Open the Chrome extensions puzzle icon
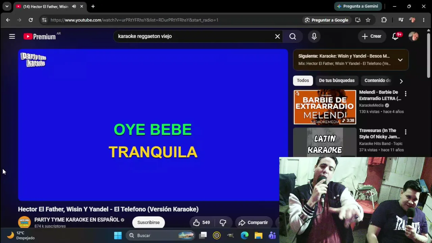This screenshot has width=432, height=243. pyautogui.click(x=384, y=20)
